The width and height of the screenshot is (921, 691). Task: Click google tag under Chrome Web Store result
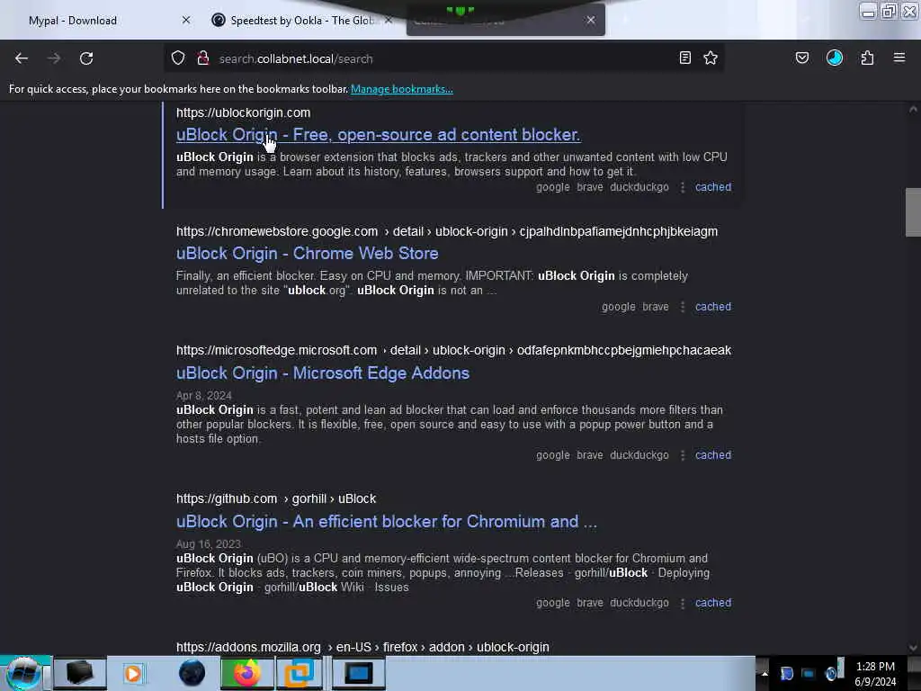click(619, 307)
